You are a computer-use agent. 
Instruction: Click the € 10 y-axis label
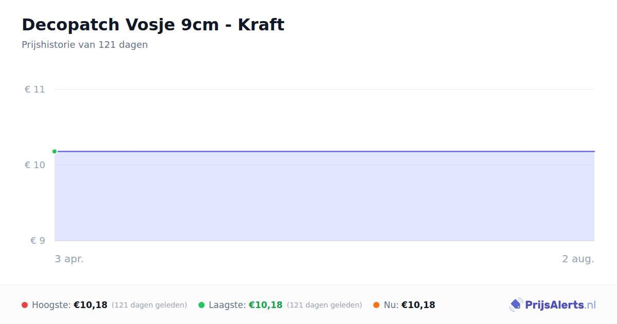click(x=34, y=165)
